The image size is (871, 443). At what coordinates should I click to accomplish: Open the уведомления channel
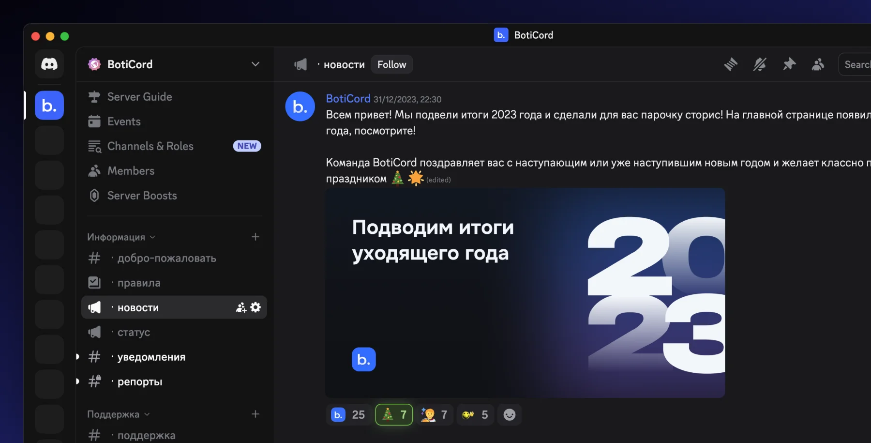(x=174, y=357)
